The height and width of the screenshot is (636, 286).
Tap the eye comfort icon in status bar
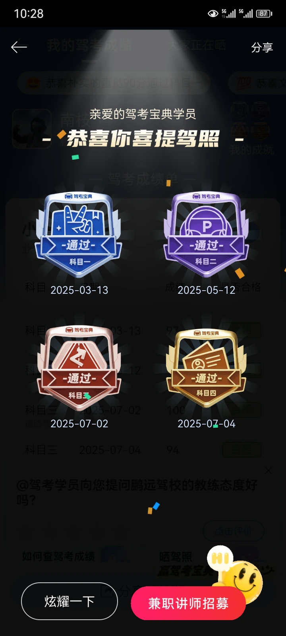213,14
